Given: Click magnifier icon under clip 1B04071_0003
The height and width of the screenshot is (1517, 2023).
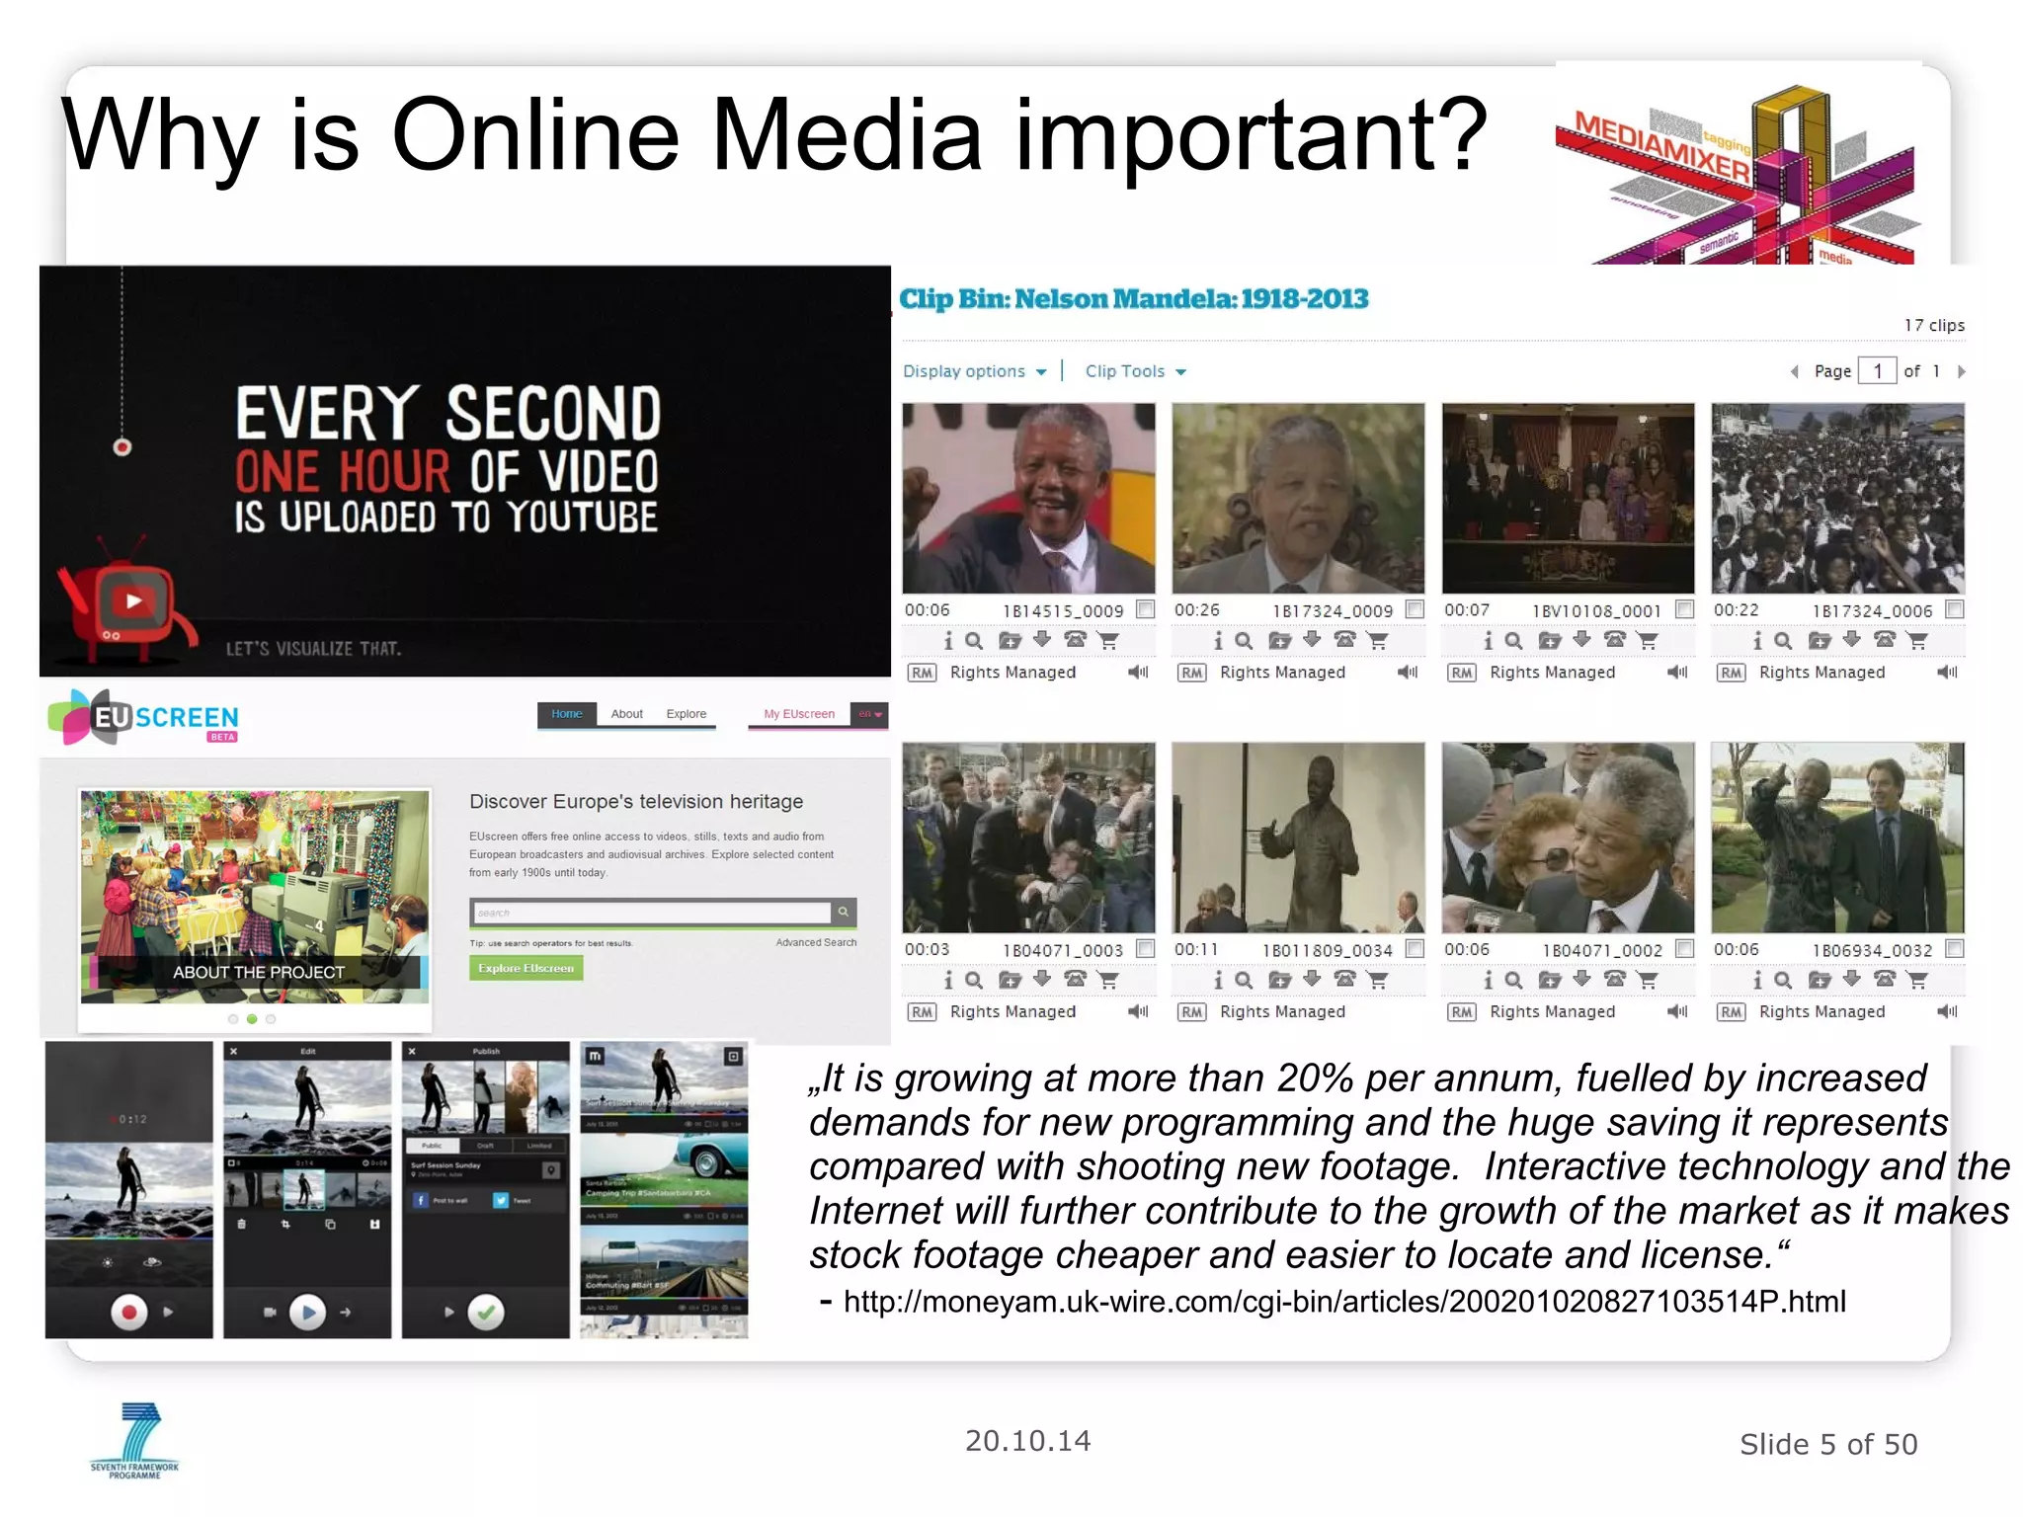Looking at the screenshot, I should (x=974, y=980).
